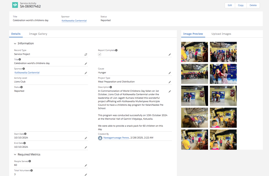Edit the Start Date pencil icon

(x=86, y=138)
